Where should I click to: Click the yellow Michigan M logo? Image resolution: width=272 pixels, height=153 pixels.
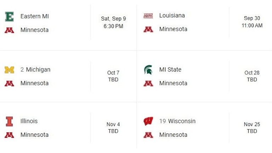coord(9,70)
